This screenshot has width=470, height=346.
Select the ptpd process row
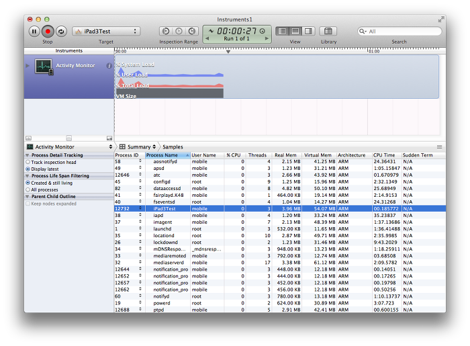click(280, 310)
